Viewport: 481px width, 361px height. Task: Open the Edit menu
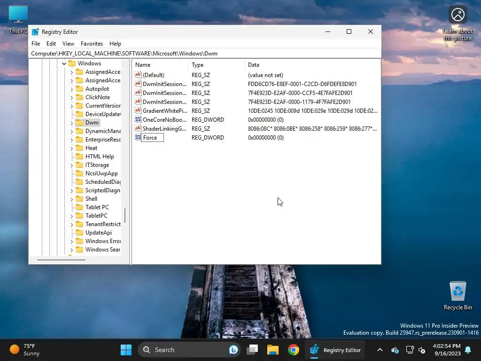[x=51, y=44]
